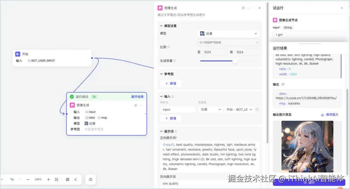350x189 pixels.
Task: Click the 3s duration badge
Action: 94,97
